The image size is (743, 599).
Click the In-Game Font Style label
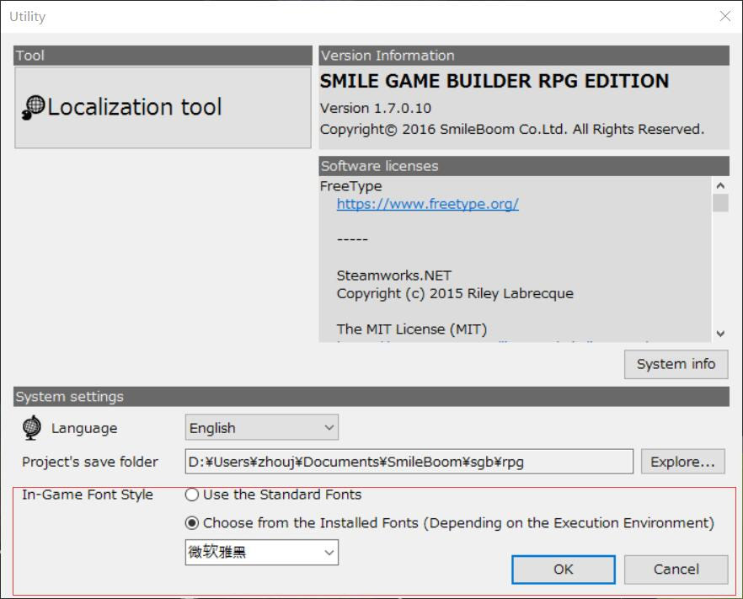(88, 495)
